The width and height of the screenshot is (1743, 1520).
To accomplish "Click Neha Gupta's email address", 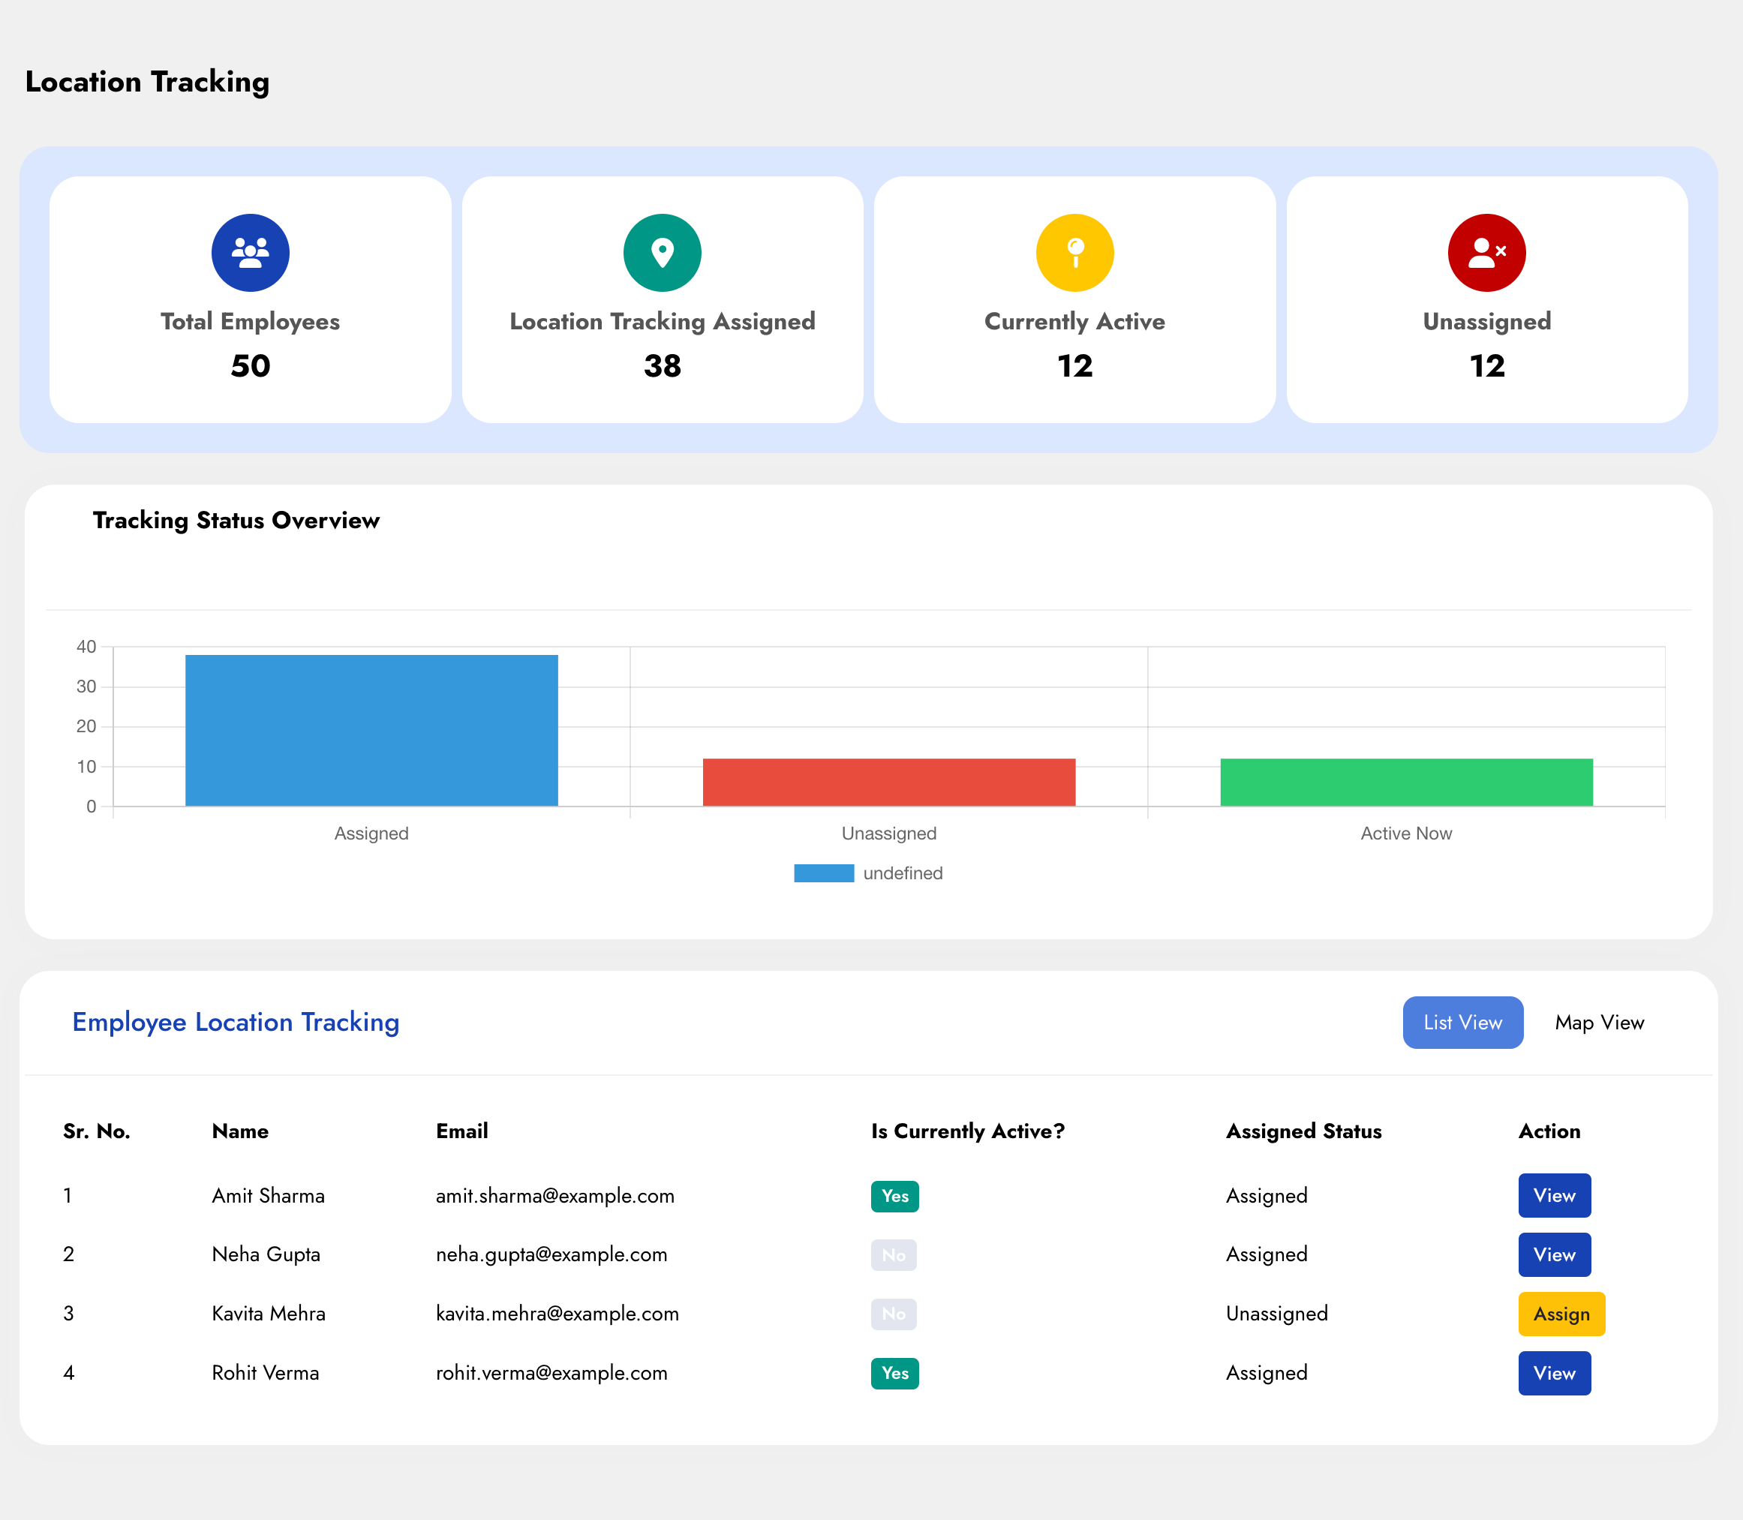I will pyautogui.click(x=551, y=1254).
